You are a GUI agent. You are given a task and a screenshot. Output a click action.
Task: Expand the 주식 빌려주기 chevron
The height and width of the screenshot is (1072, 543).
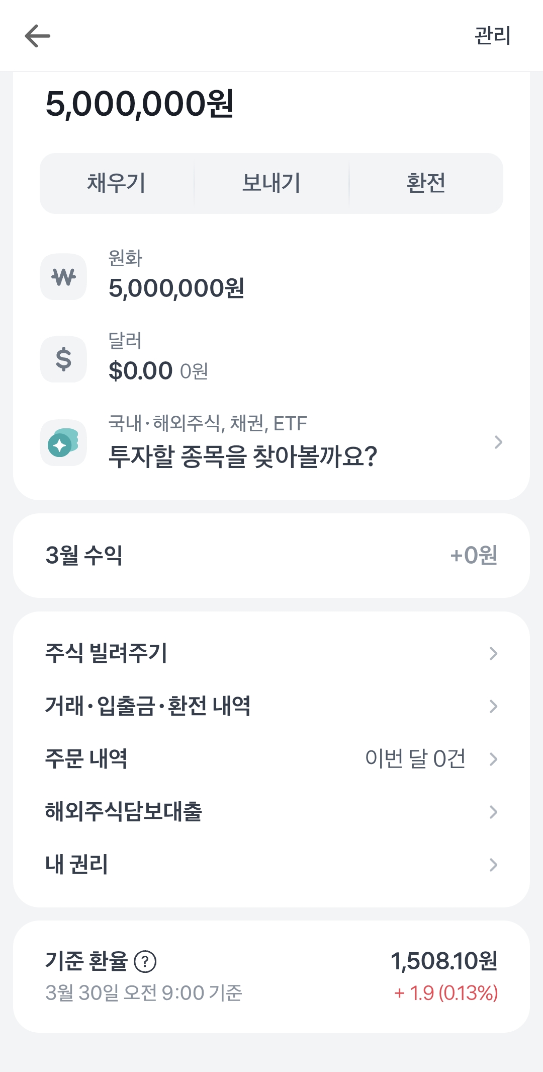pyautogui.click(x=493, y=653)
